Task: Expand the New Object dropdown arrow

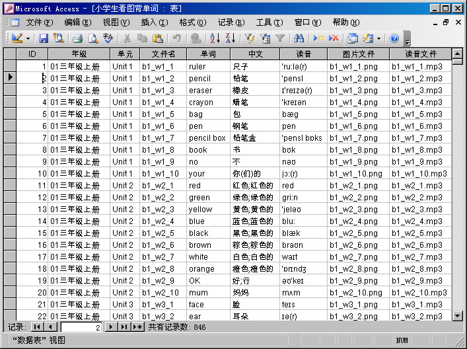Action: coord(378,38)
